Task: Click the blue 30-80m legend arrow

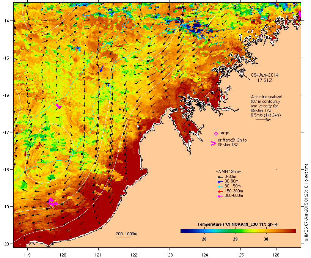Action: pos(220,182)
